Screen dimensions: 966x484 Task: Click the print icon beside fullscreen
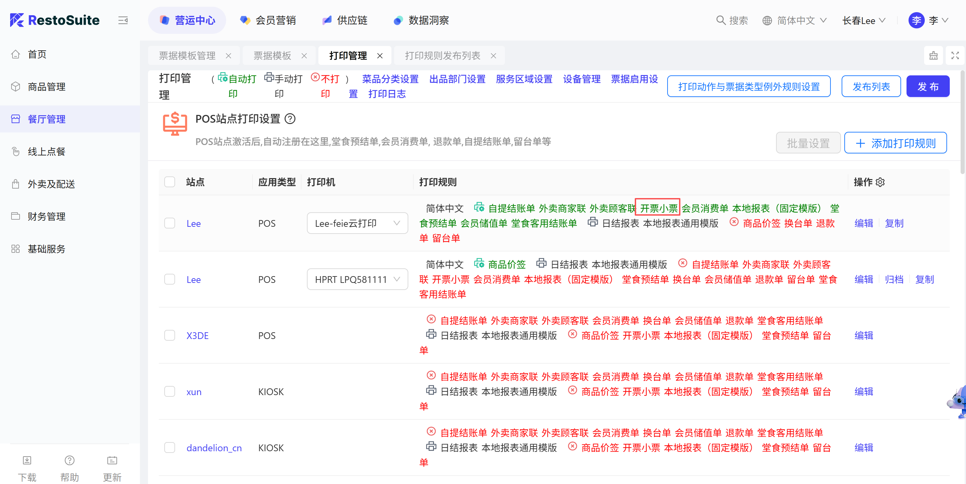click(x=933, y=56)
